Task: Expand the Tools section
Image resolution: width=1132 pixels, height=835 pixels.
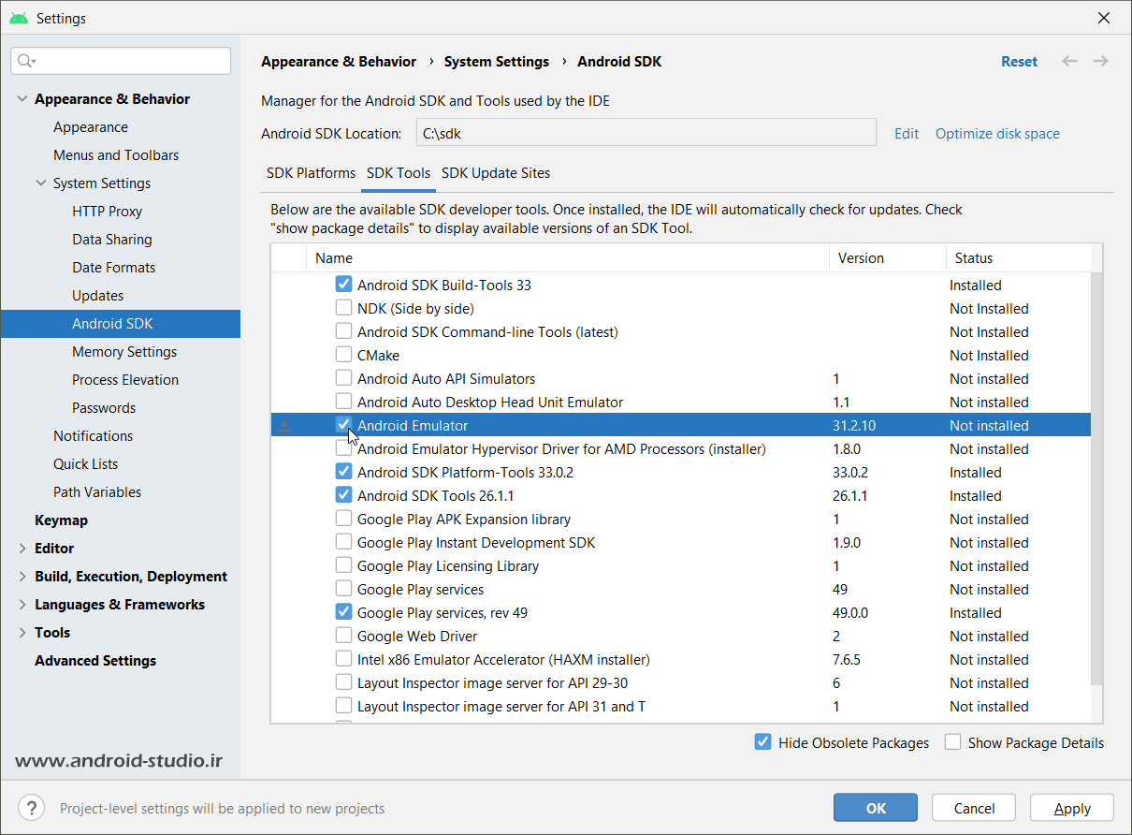Action: point(22,633)
